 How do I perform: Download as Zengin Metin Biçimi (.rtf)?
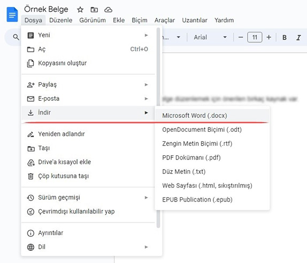tap(212, 144)
